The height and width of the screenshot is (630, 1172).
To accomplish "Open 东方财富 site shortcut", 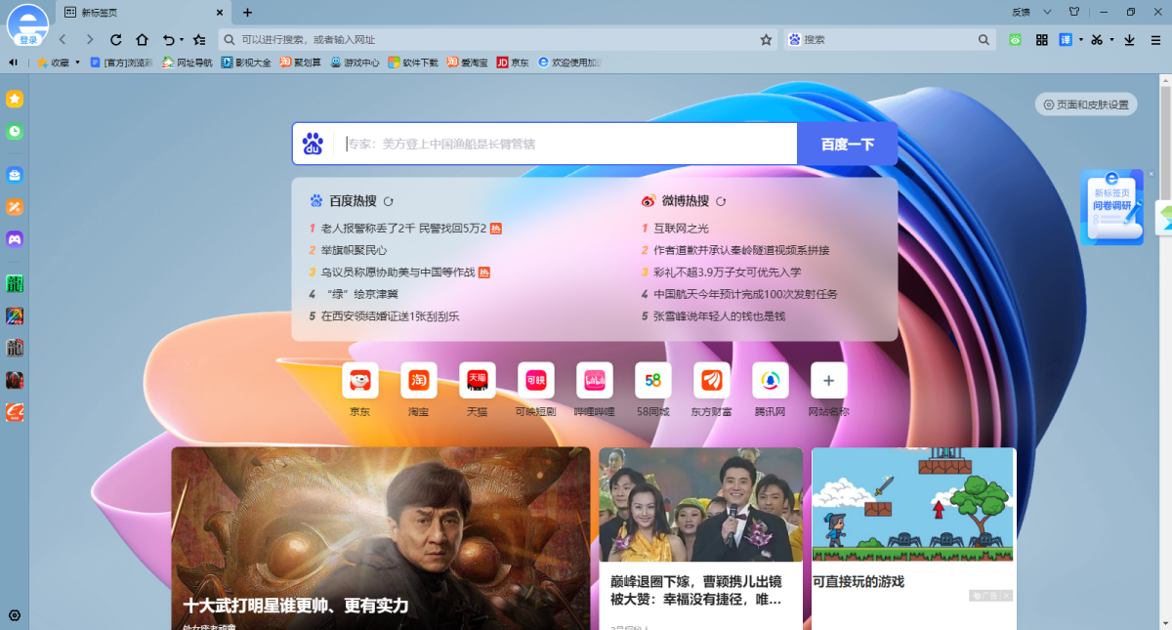I will pos(710,381).
